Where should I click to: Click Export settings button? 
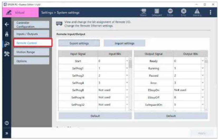pyautogui.click(x=79, y=43)
